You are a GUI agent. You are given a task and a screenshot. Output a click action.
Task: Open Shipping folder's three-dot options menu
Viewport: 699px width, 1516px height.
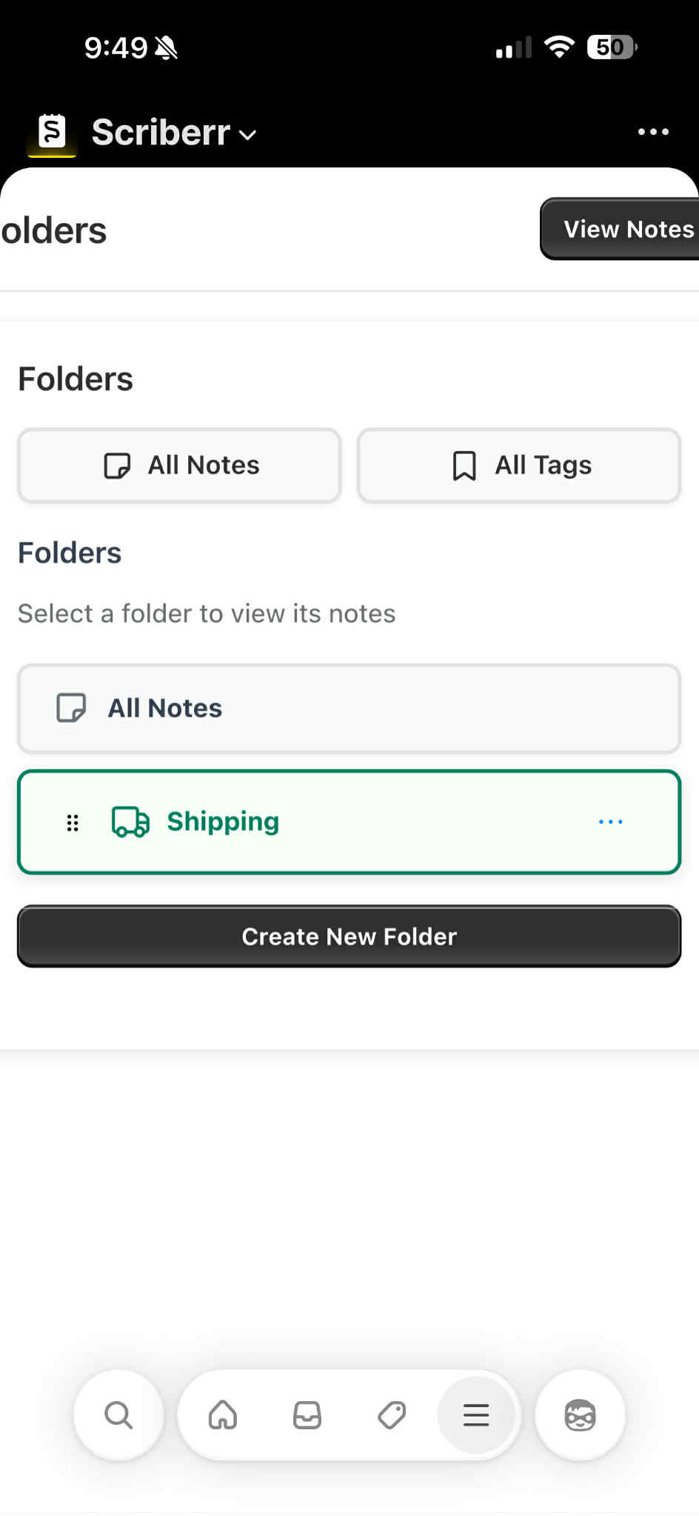[x=611, y=822]
